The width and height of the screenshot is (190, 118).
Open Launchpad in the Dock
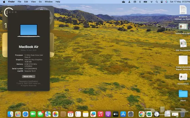click(x=18, y=114)
